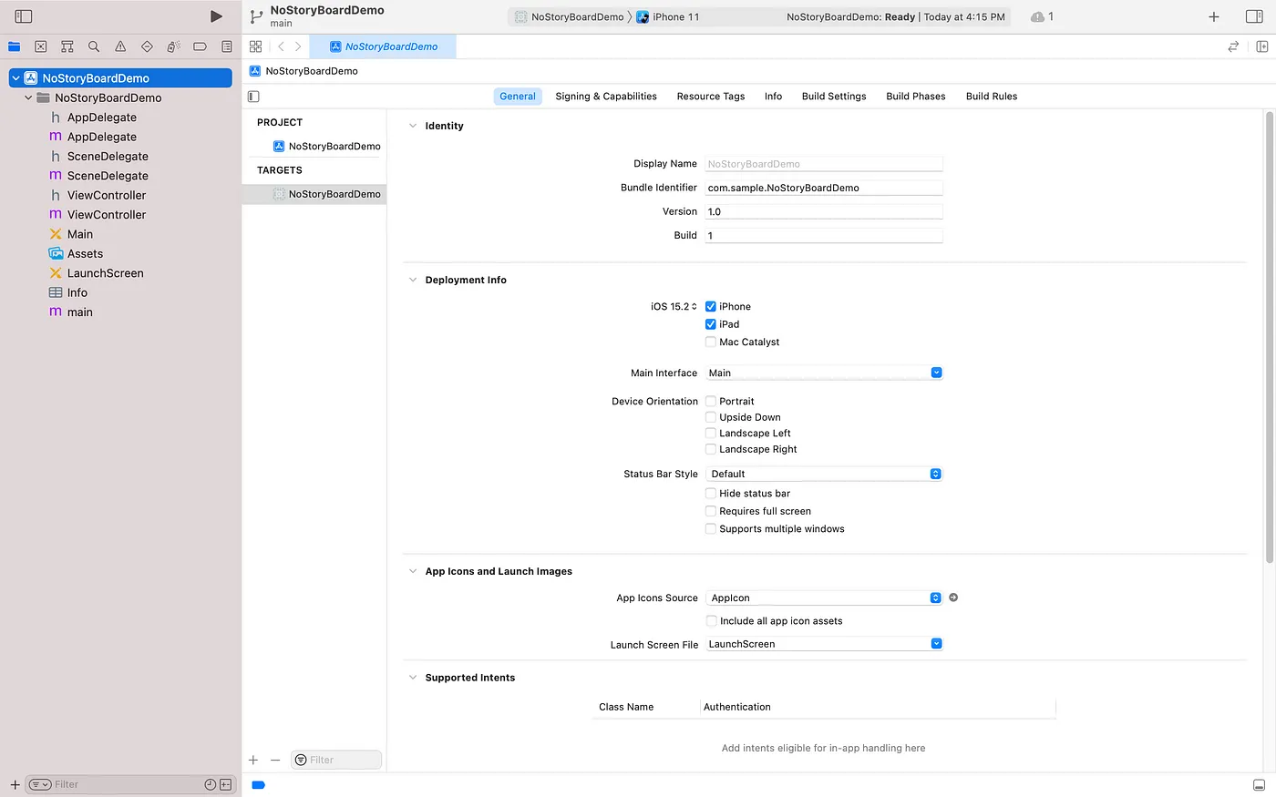The height and width of the screenshot is (797, 1276).
Task: Add file with the navigator bottom plus button
Action: [x=15, y=784]
